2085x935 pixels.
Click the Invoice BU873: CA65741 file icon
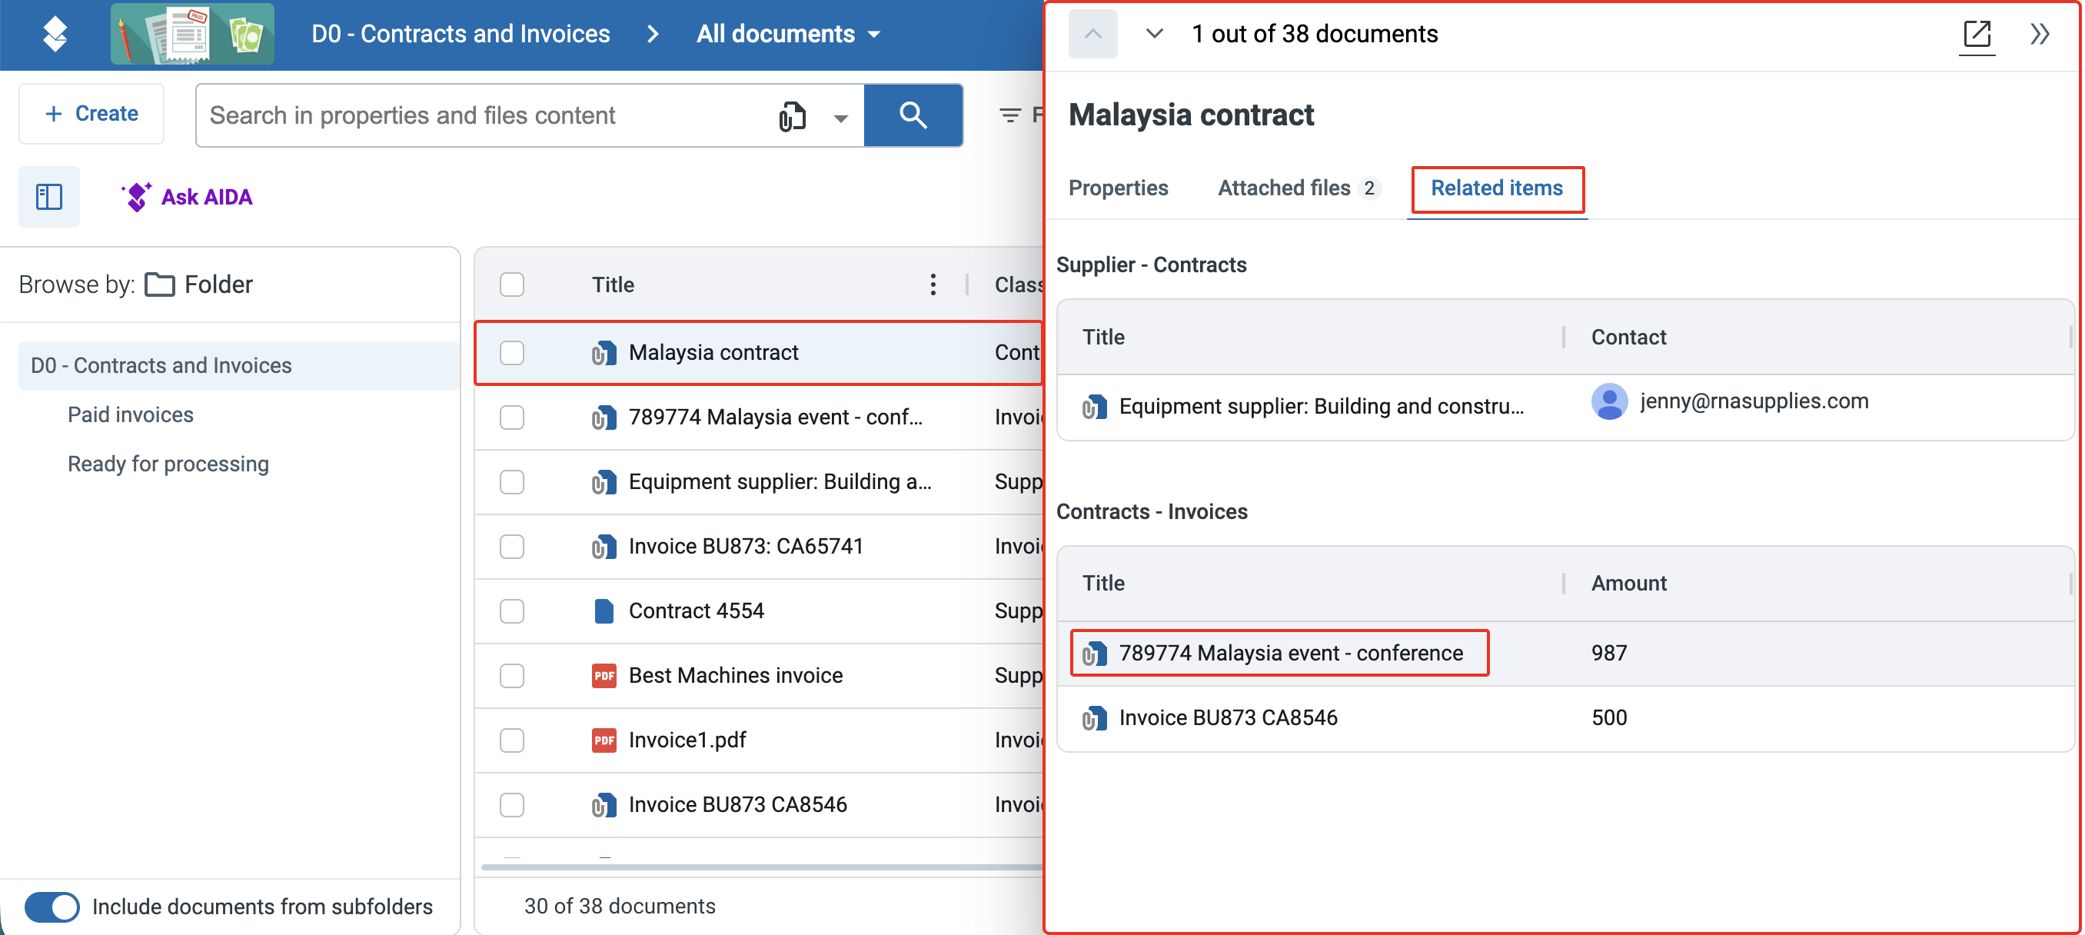pos(604,547)
